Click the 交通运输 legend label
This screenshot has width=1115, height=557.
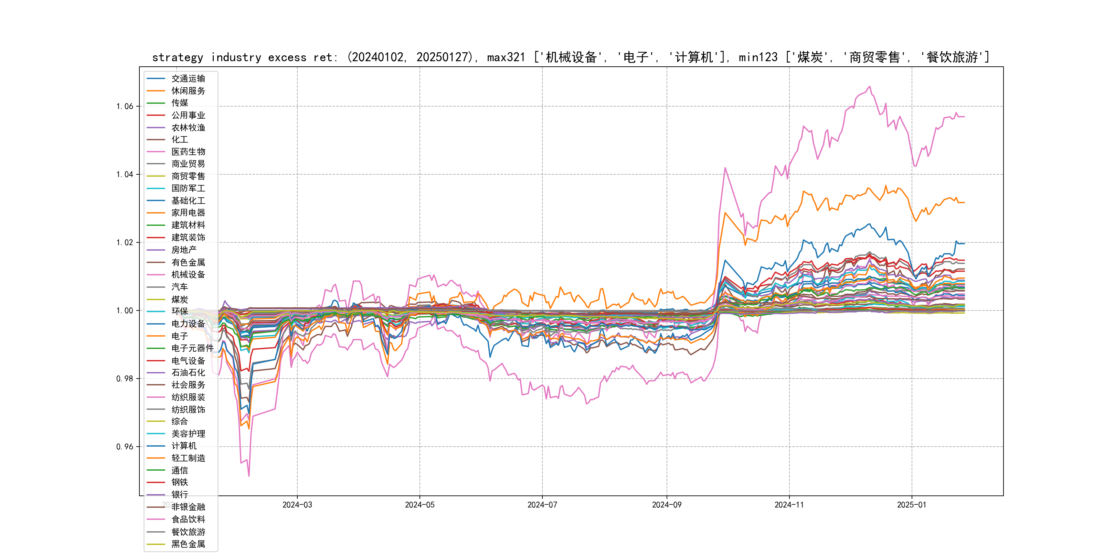pos(188,79)
